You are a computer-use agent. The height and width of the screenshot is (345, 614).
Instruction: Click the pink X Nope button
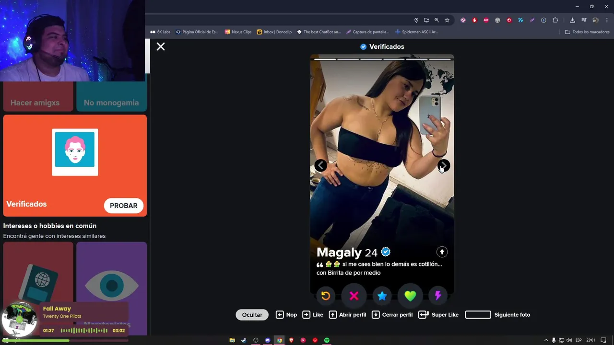click(x=354, y=296)
